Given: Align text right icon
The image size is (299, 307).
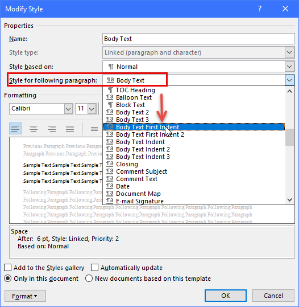Looking at the screenshot, I should (x=52, y=129).
